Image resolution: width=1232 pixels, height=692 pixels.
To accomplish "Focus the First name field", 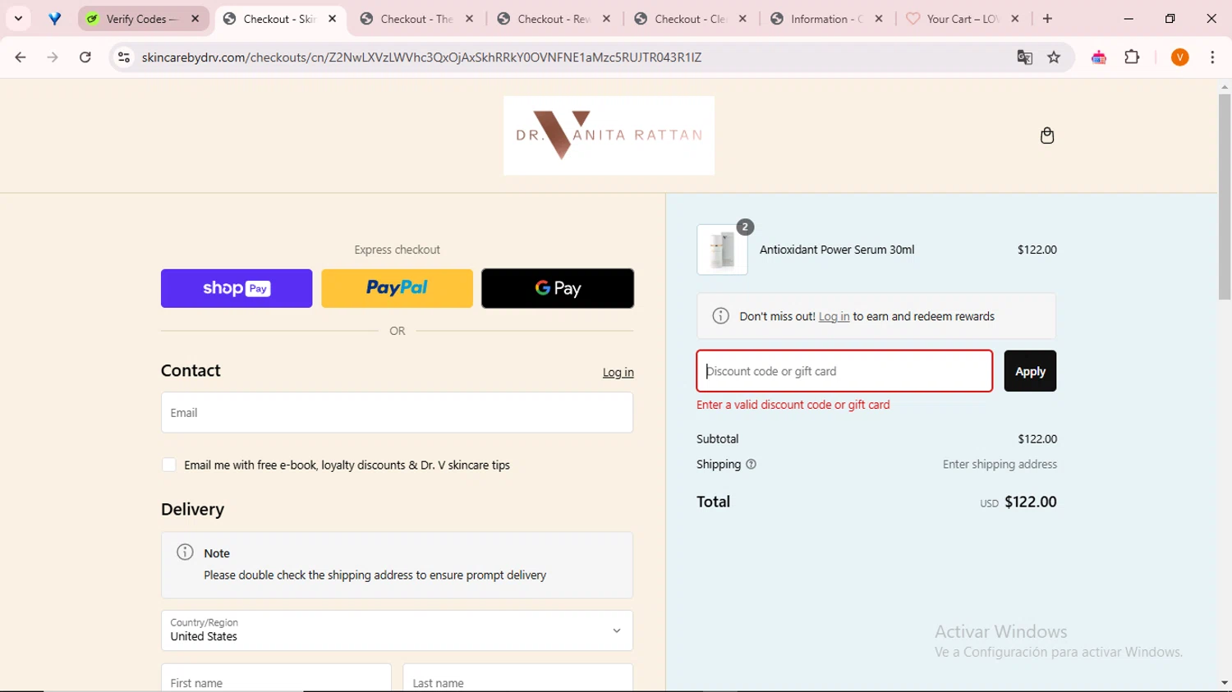I will tap(276, 680).
